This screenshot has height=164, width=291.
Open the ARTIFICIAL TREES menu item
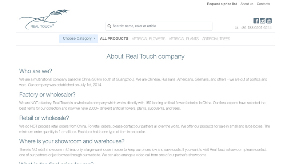[x=216, y=39]
